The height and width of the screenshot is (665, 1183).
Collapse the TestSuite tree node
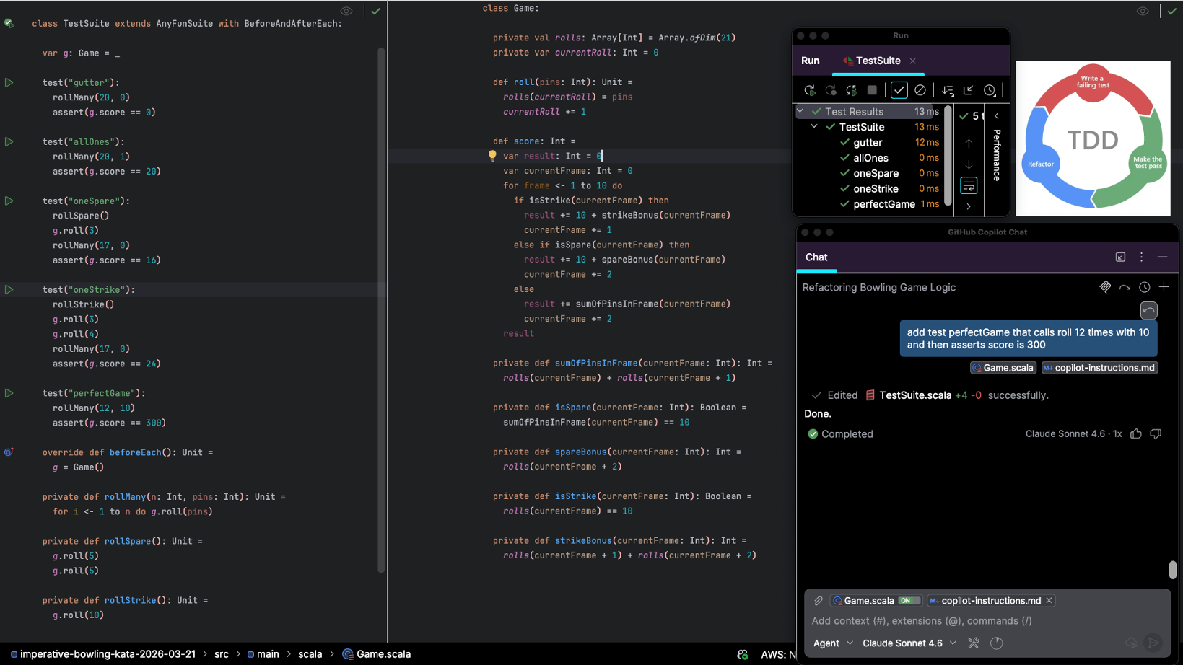click(814, 126)
